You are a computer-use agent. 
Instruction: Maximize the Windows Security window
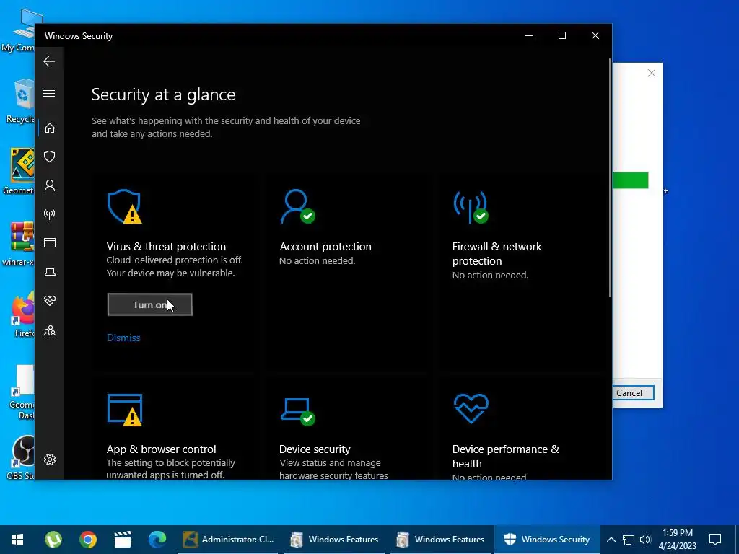coord(561,36)
